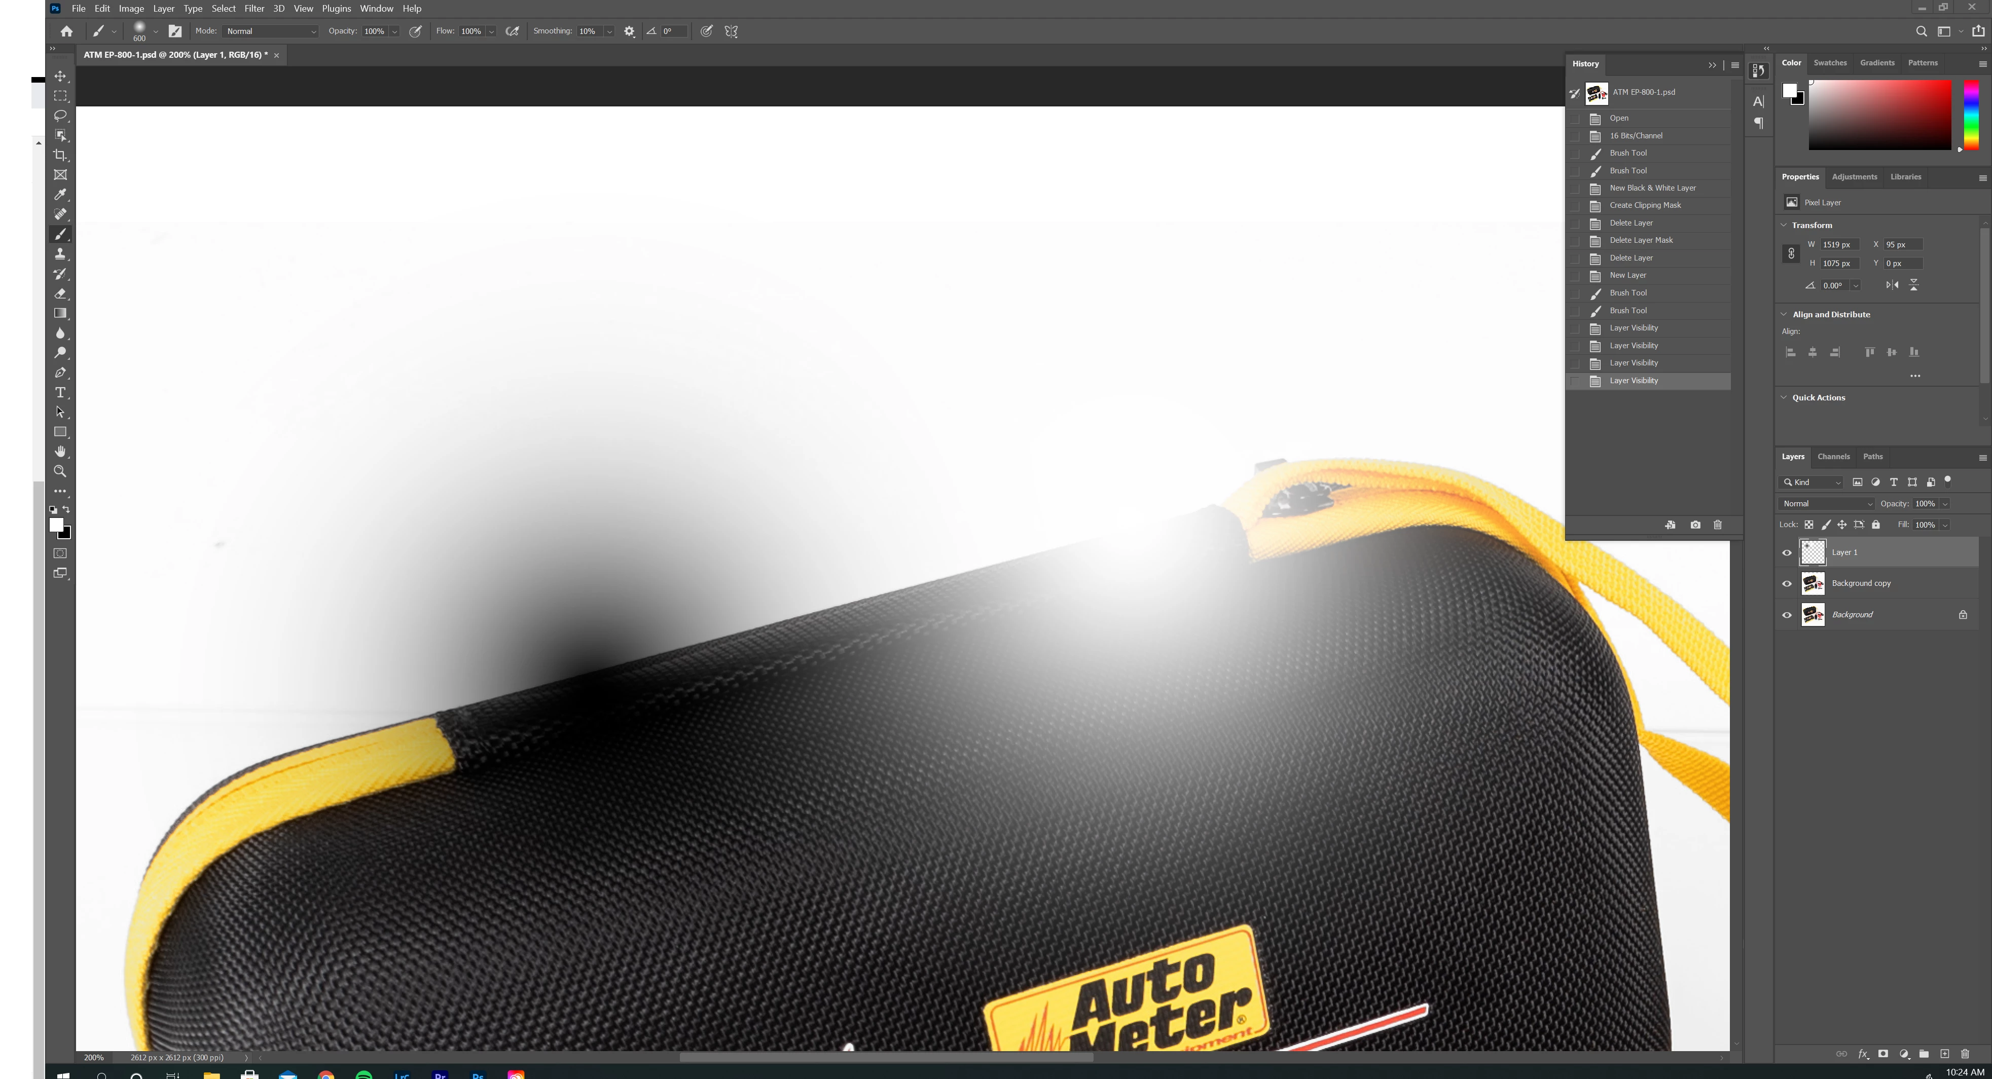Select the Eraser tool
1992x1079 pixels.
tap(60, 294)
